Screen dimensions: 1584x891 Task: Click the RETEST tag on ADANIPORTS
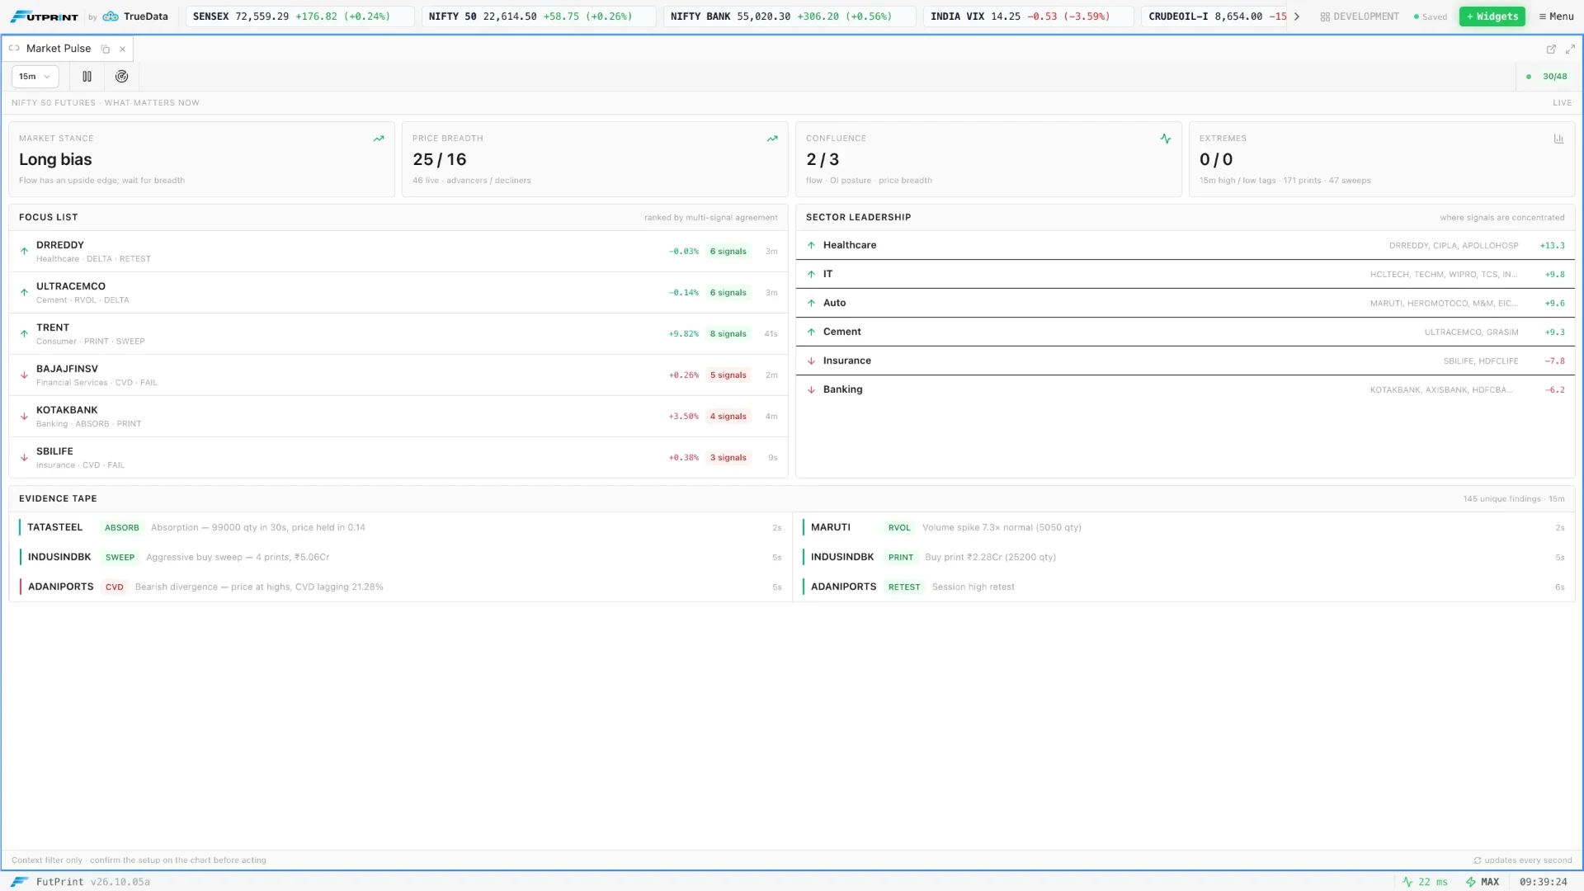pos(903,587)
